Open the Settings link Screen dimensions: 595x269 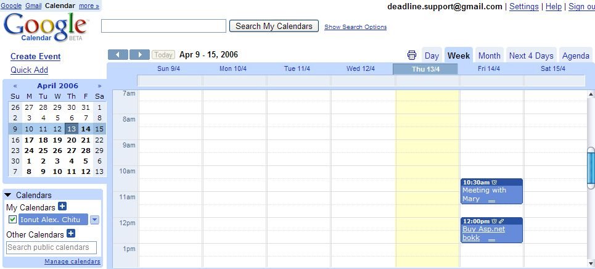(x=524, y=6)
